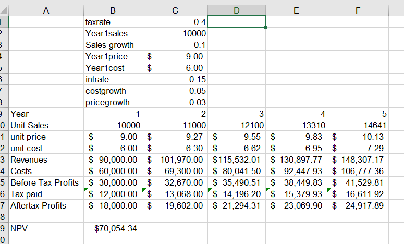Screen dimensions: 404x244
Task: Select Year 5 cell
Action: click(x=358, y=114)
